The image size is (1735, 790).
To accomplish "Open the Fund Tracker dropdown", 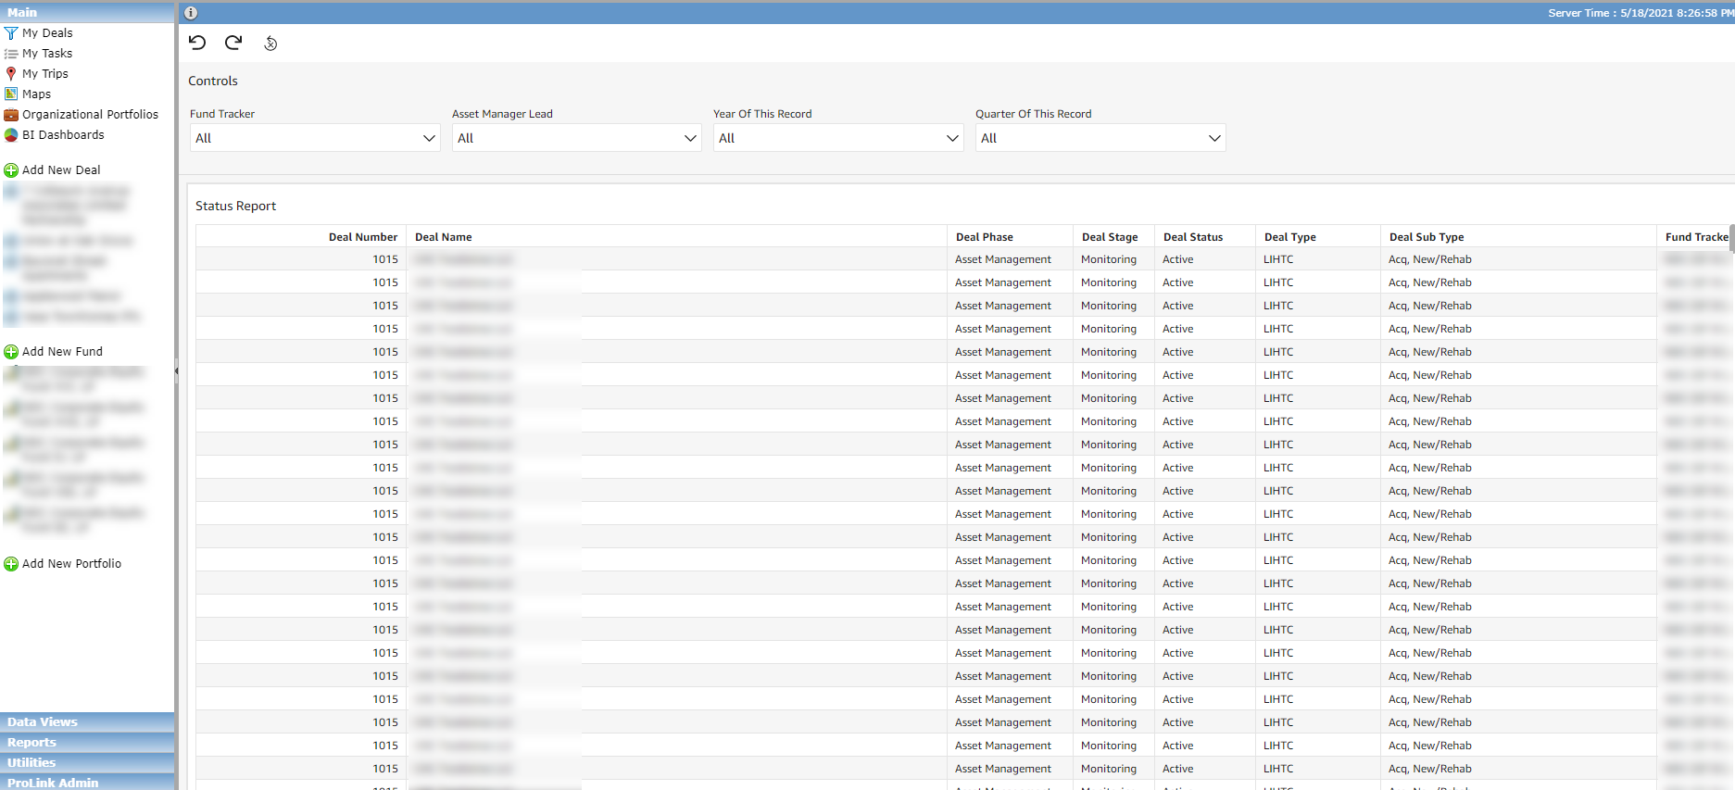I will [x=314, y=138].
